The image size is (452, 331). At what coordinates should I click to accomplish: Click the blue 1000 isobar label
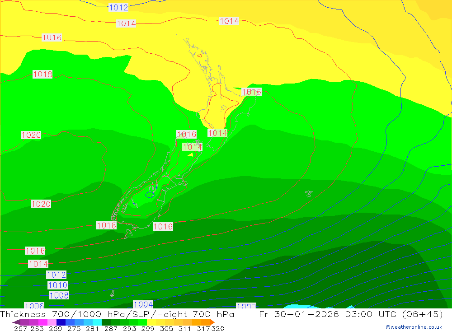tap(246, 306)
